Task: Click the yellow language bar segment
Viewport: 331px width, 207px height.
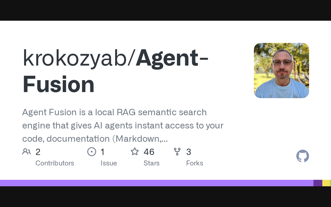Action: pos(326,183)
